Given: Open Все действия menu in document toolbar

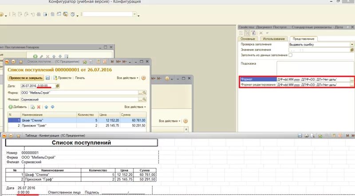Looking at the screenshot, I should (127, 78).
